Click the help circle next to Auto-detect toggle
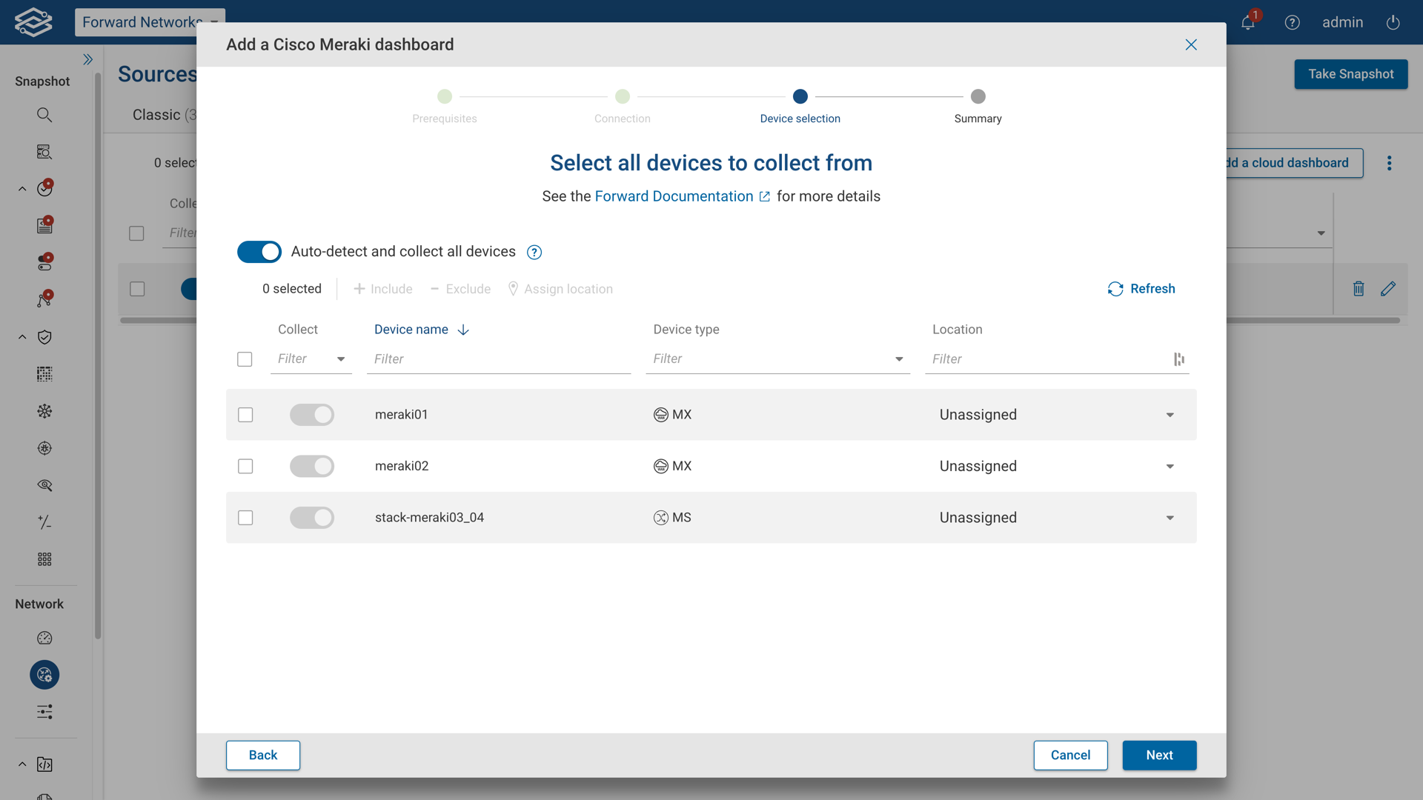 point(534,252)
